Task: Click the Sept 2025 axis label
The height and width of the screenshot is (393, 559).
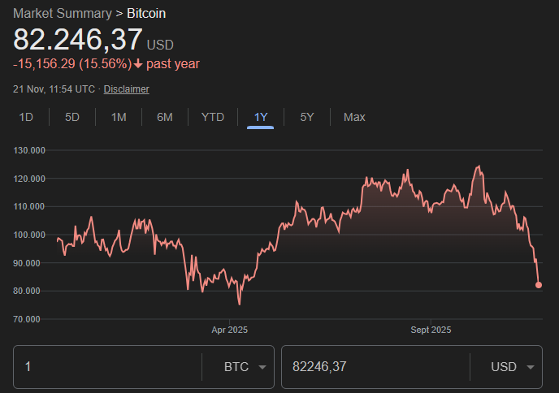Action: pos(431,330)
